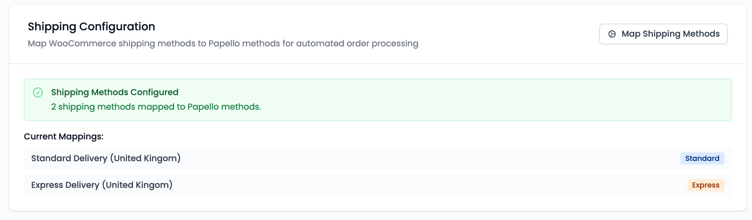Viewport: 752px width, 220px height.
Task: Click 'WooCommerce' in the header description
Action: coord(82,44)
